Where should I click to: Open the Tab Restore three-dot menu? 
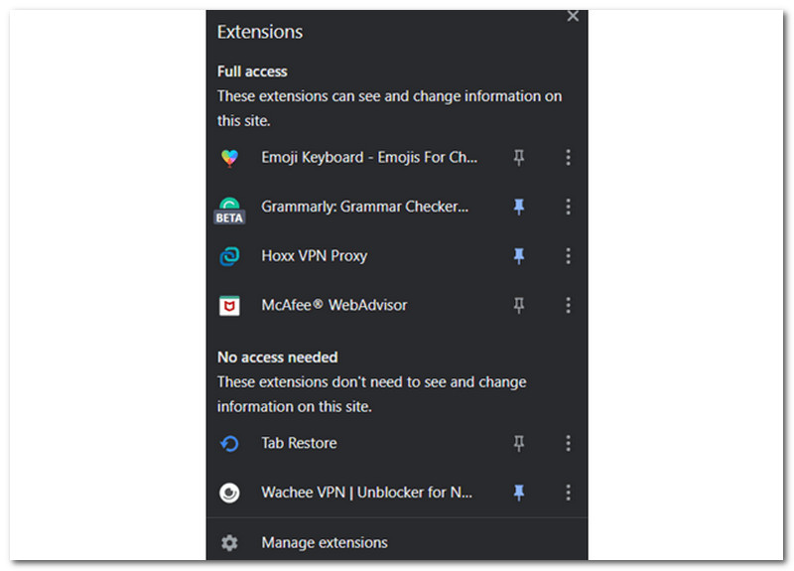568,444
